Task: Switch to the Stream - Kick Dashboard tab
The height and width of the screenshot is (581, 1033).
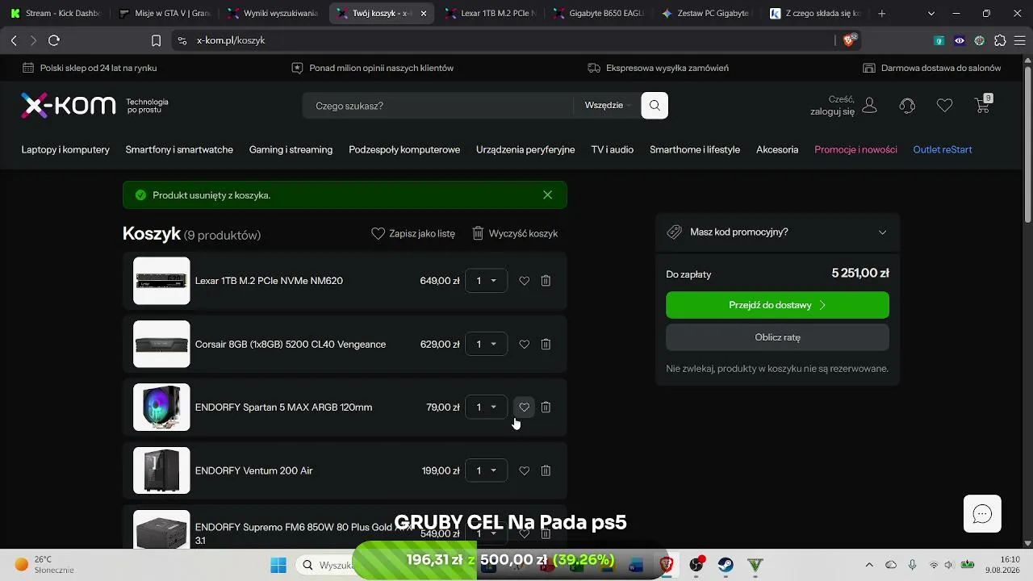Action: click(55, 14)
